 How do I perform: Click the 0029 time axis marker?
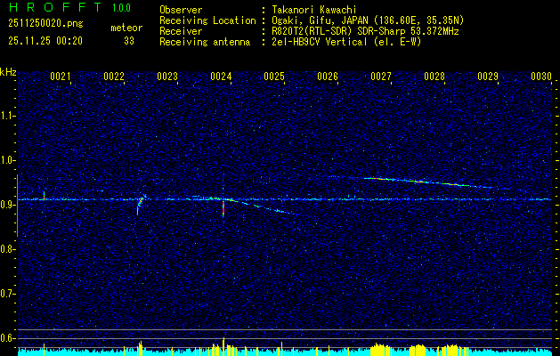point(488,77)
